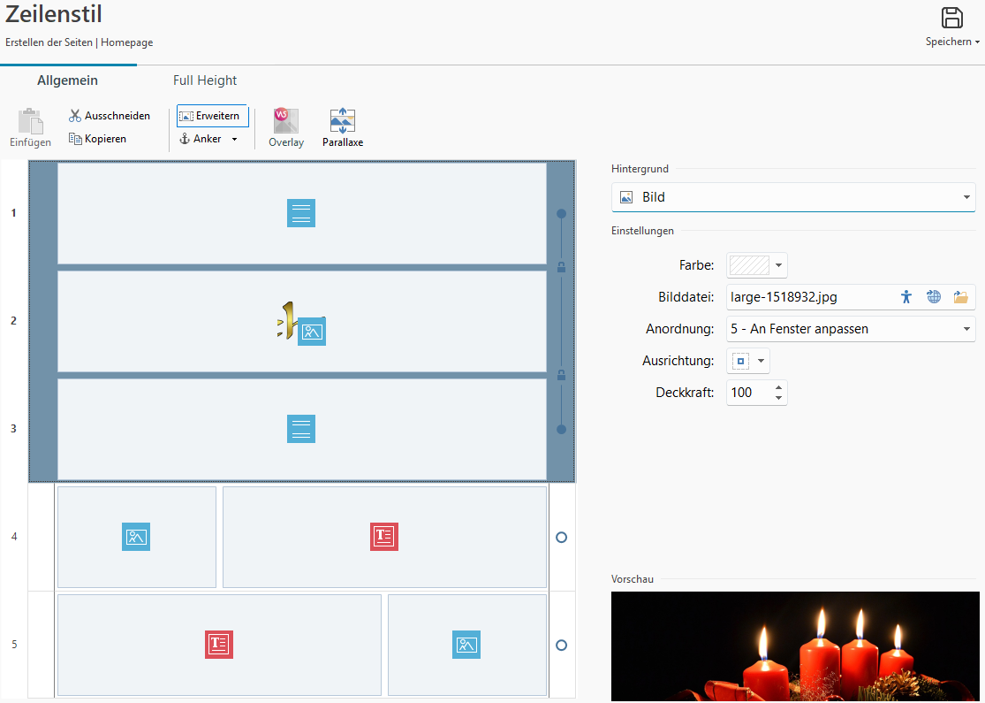985x703 pixels.
Task: Increase the Deckkraft value with up arrow
Action: 778,387
